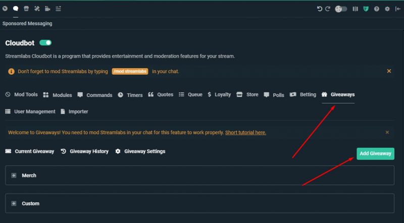Open the themes magic wand icon
The image size is (404, 223).
(37, 9)
